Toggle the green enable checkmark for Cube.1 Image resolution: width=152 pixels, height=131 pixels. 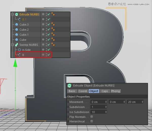(49, 35)
